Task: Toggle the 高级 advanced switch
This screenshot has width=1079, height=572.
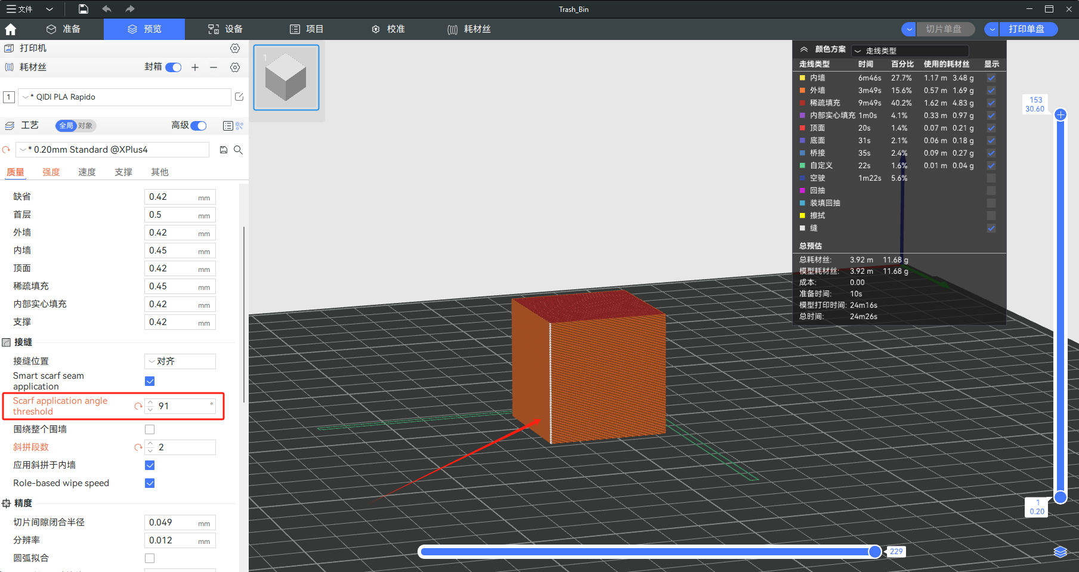Action: 199,125
